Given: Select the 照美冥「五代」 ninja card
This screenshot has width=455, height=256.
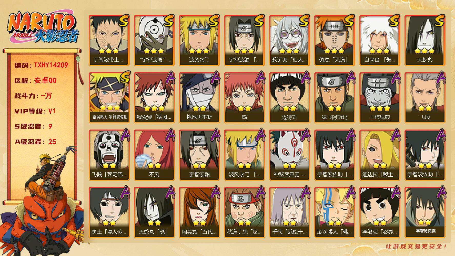Looking at the screenshot, I should [199, 212].
